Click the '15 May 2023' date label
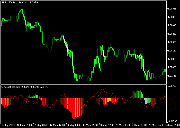This screenshot has height=128, width=180. pos(7,125)
